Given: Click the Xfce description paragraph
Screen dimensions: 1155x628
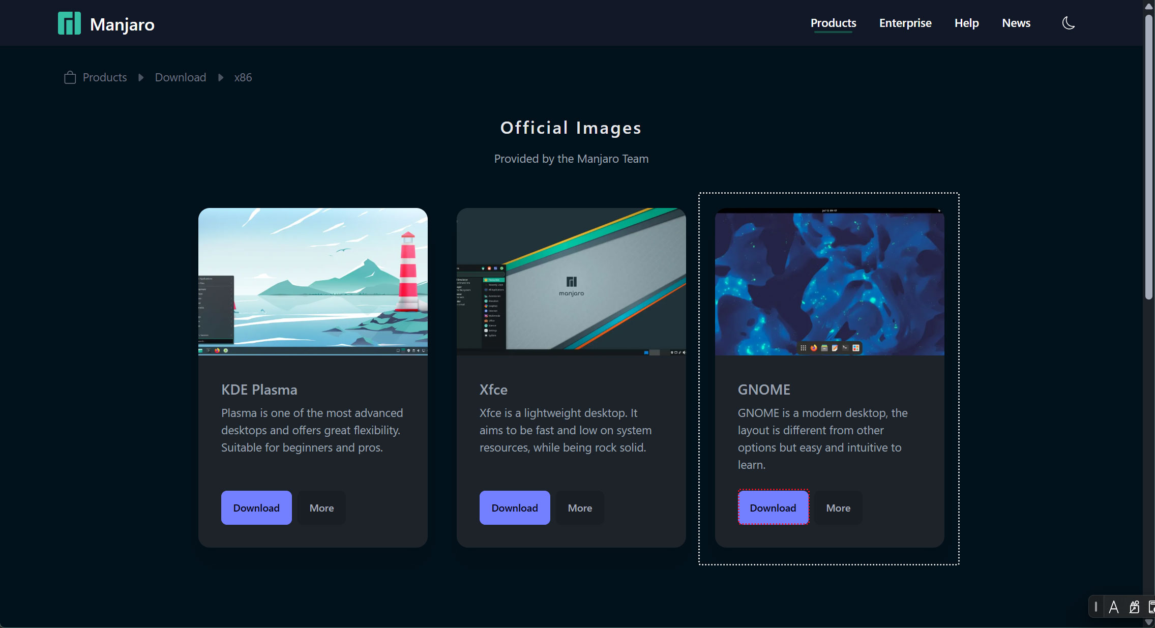Looking at the screenshot, I should [566, 430].
